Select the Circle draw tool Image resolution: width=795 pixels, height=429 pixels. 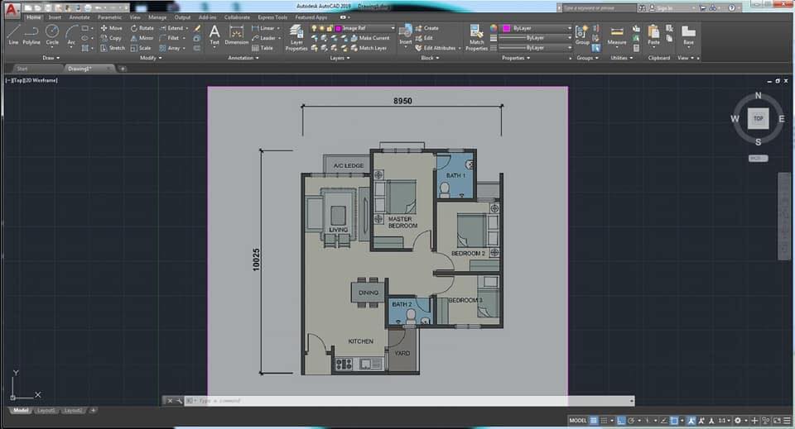coord(52,35)
